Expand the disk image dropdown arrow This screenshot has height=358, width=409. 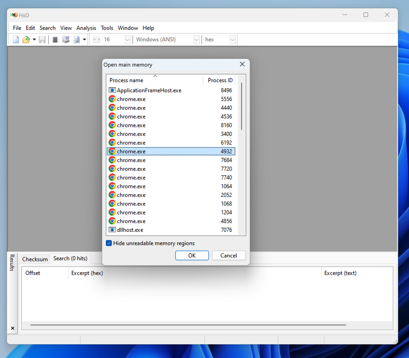tap(84, 39)
